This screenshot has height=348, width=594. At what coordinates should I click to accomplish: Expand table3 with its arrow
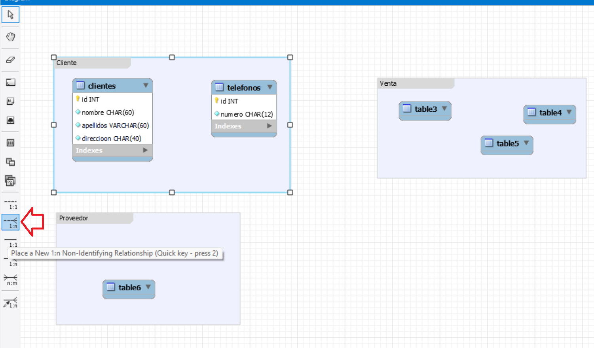[x=444, y=109]
